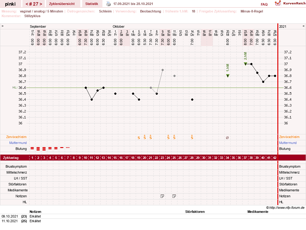Click the bleeding symbol on cycle day 1
This screenshot has width=306, height=230.
coord(32,149)
